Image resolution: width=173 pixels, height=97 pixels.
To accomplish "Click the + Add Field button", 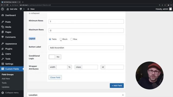I will coord(117,86).
